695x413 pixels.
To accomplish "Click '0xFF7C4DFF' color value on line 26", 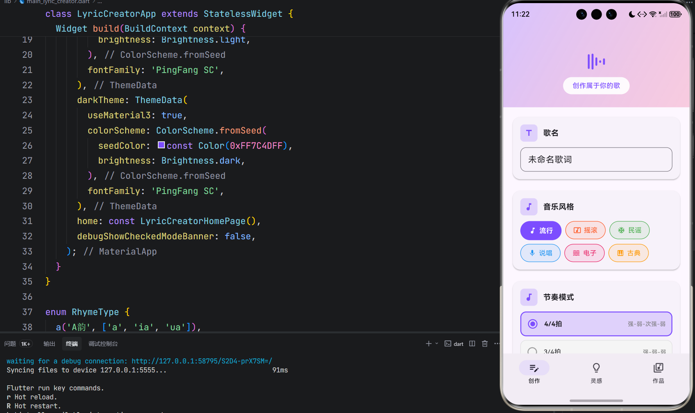I will tap(256, 146).
